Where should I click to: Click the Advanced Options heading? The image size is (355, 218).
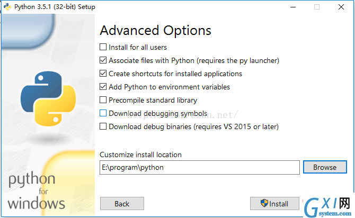[x=156, y=31]
